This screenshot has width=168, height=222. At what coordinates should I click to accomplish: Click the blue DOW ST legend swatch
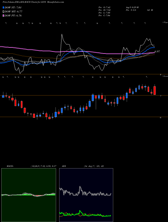tap(4, 7)
